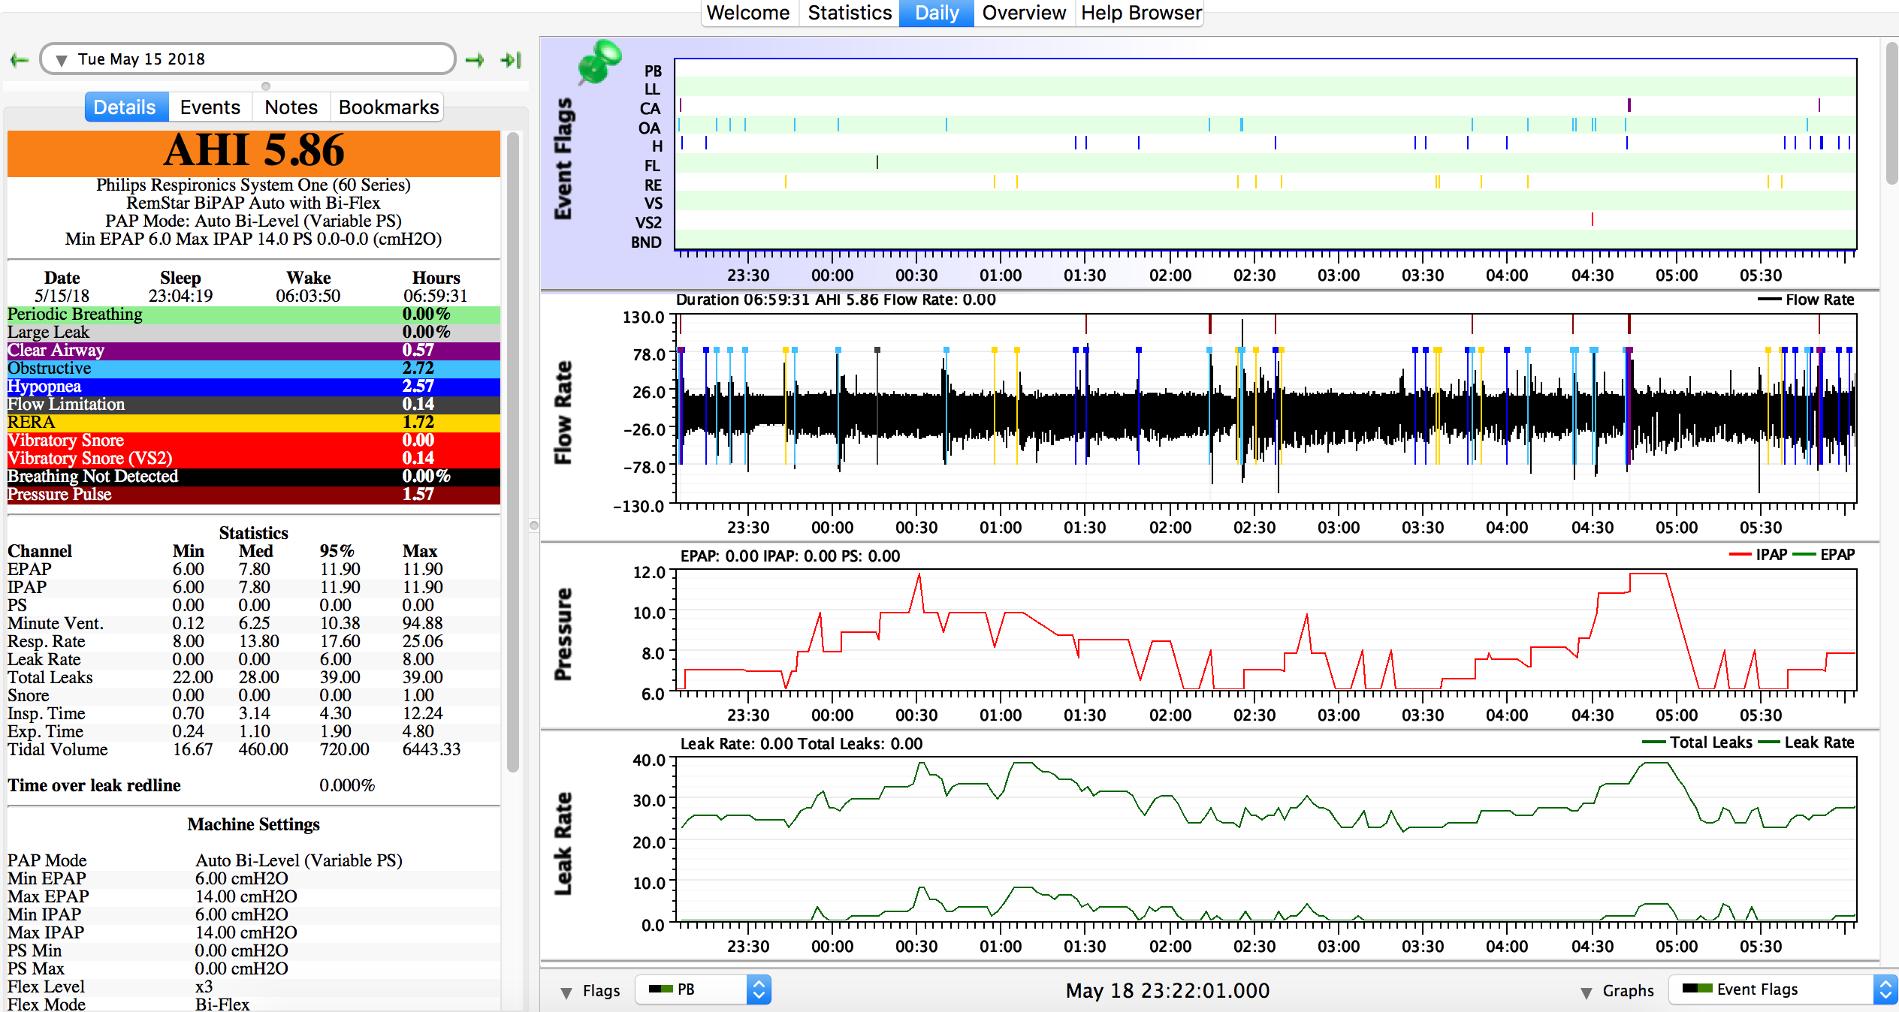Click the Flex Level setting row
The height and width of the screenshot is (1012, 1899).
pos(254,986)
